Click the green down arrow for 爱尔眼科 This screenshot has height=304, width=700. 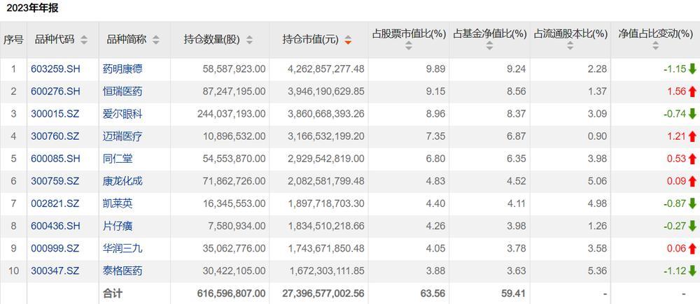(x=692, y=114)
